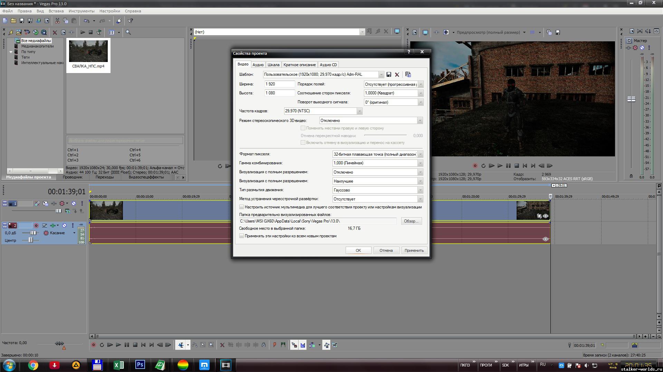Cut selection with the scissors icon
663x372 pixels.
tap(57, 21)
